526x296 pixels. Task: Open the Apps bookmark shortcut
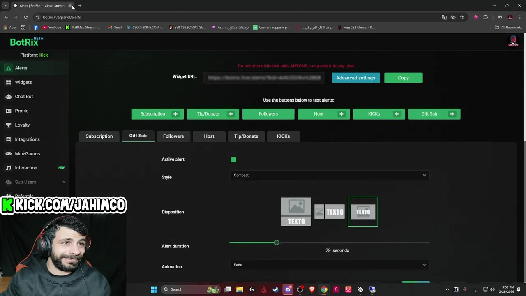click(x=10, y=28)
